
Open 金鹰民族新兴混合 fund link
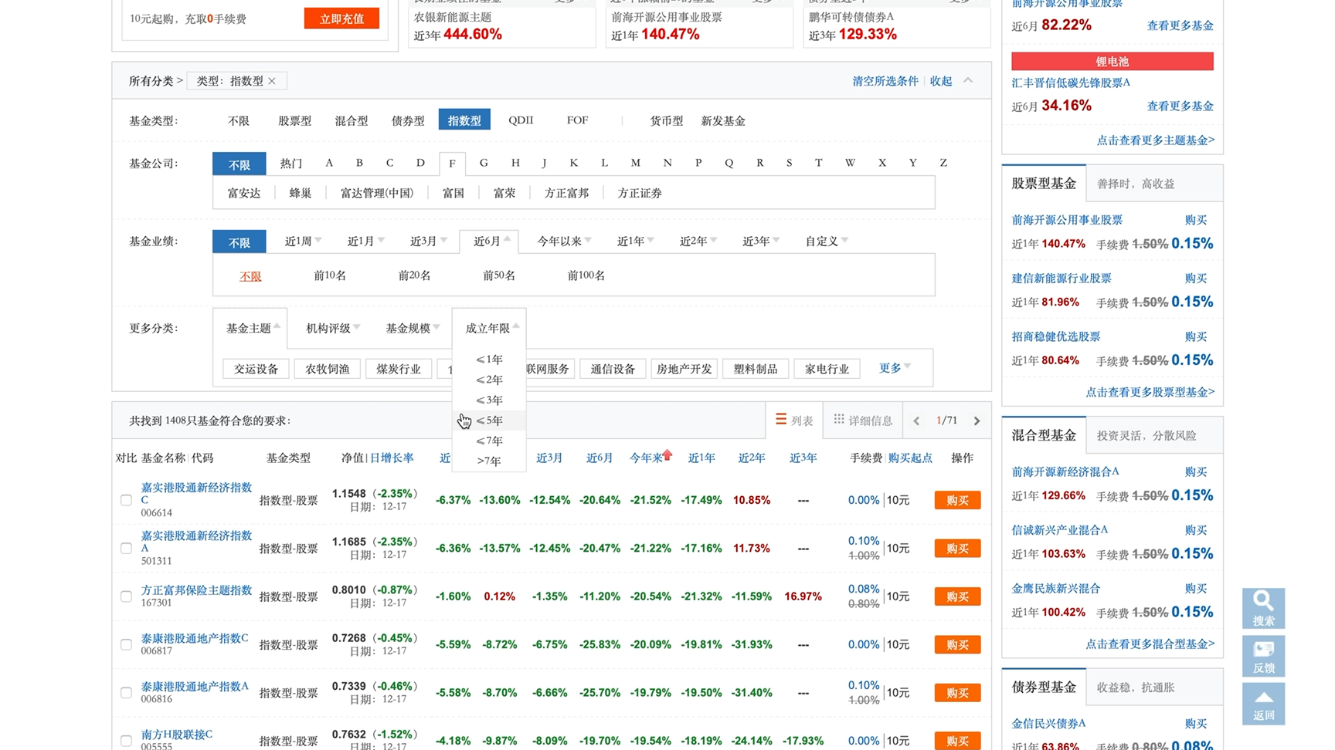1055,589
